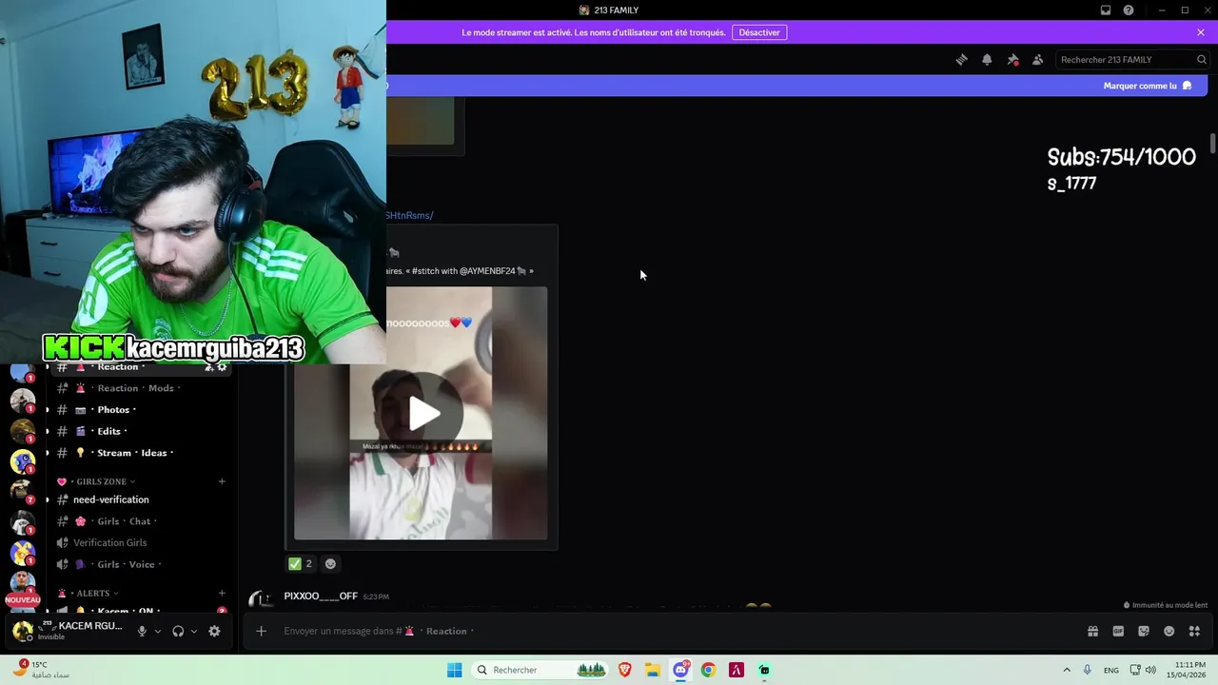This screenshot has width=1218, height=685.
Task: Play the embedded TikTok video
Action: coord(424,413)
